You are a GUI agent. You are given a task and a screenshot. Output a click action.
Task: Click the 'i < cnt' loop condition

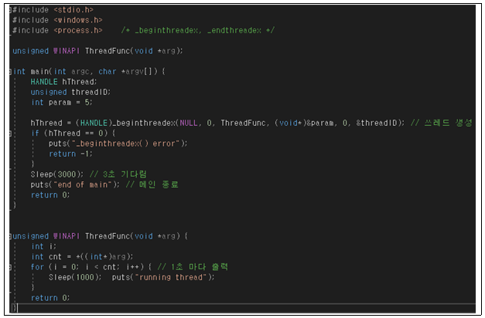click(101, 267)
